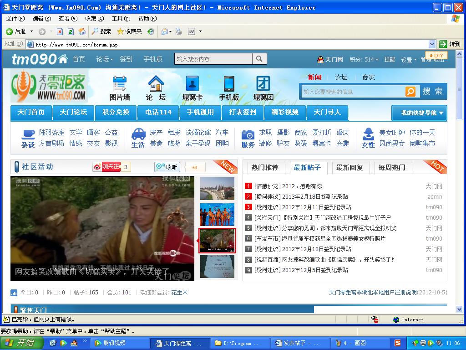Open post 2013年2月18日签到记录贴
The width and height of the screenshot is (466, 350).
(x=315, y=197)
